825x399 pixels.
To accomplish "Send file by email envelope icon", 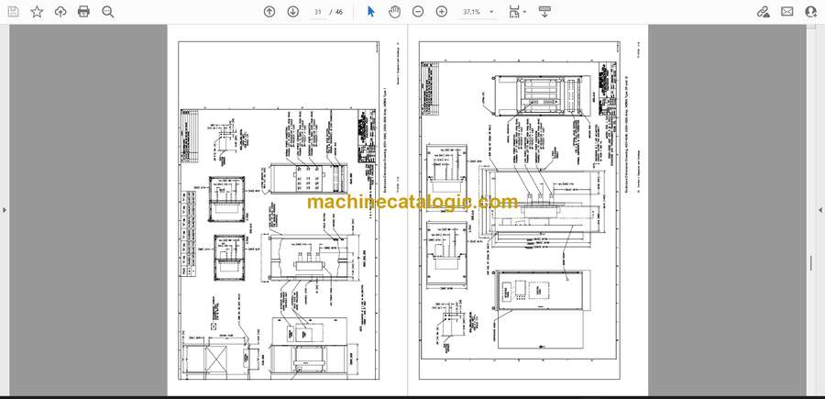I will point(787,12).
